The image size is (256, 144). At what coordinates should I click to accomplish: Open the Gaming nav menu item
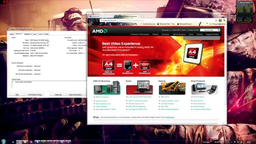click(200, 34)
